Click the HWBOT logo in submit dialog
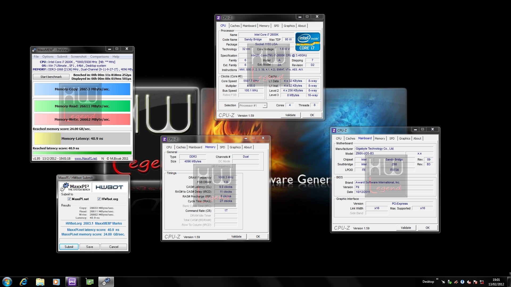The width and height of the screenshot is (511, 287). point(109,187)
